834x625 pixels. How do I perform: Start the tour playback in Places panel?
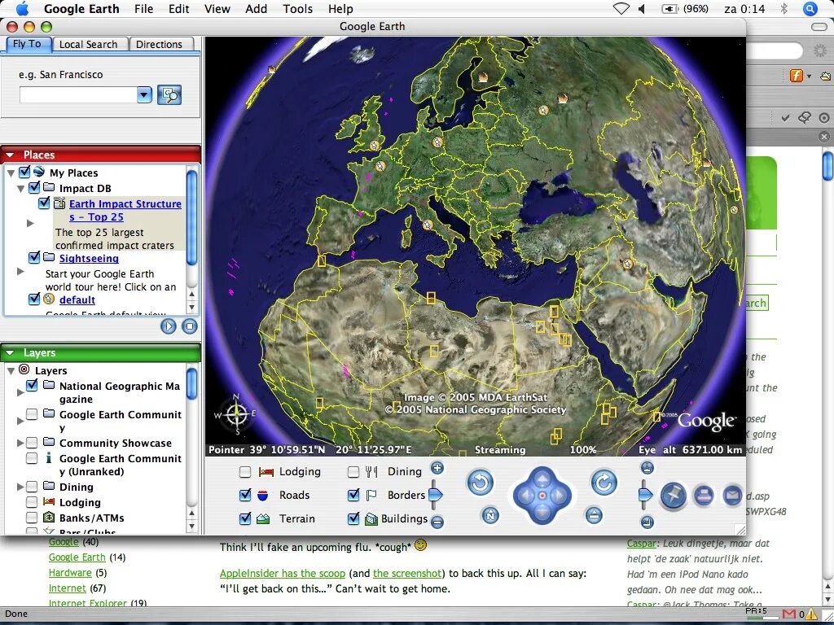169,326
